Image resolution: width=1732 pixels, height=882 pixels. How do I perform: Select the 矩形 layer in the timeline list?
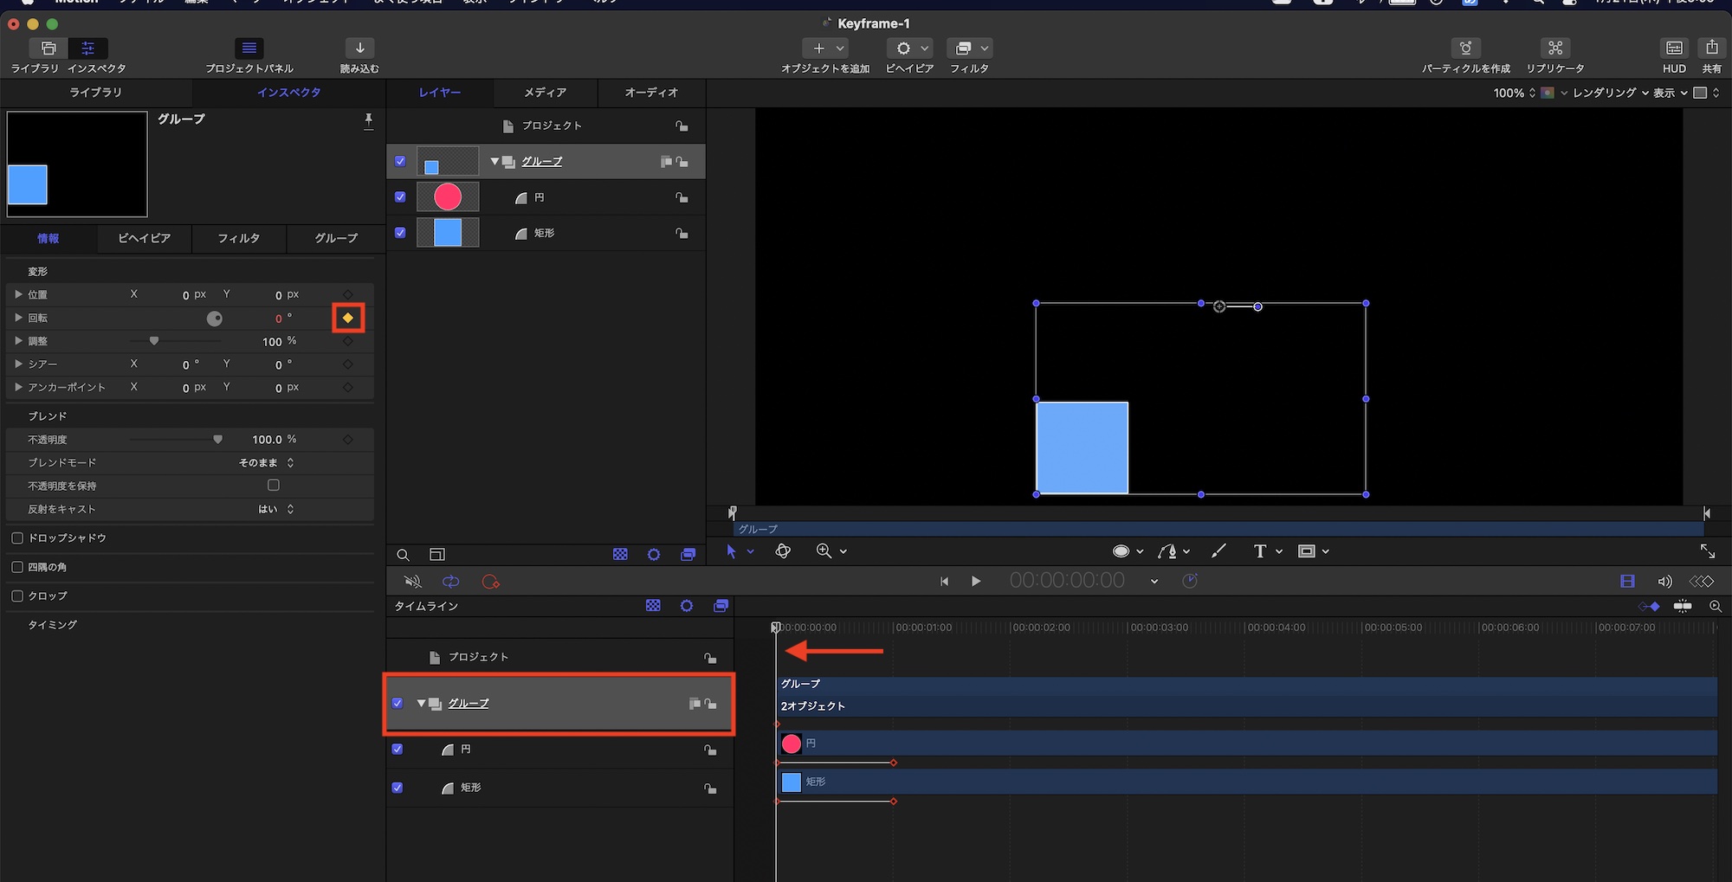(471, 788)
